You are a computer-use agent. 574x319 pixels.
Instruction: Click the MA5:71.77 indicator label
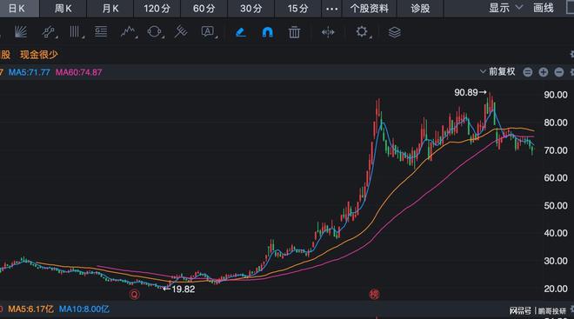30,72
